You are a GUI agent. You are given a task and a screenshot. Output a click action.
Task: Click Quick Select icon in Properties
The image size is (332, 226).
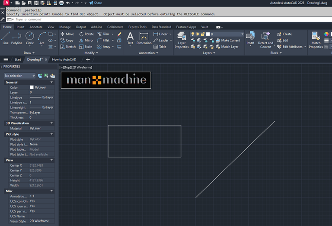52,76
